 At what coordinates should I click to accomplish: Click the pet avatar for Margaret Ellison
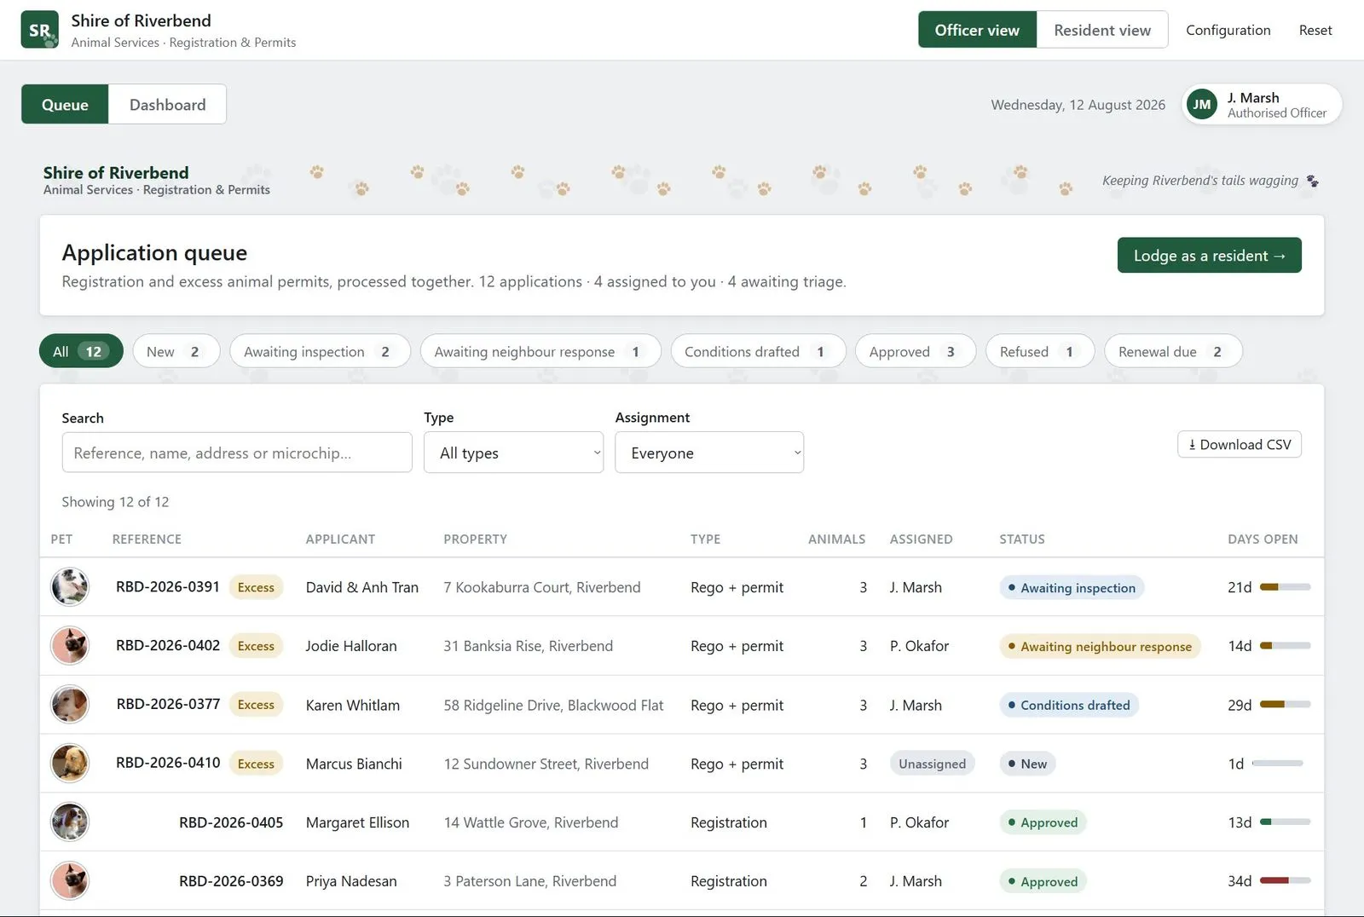69,822
